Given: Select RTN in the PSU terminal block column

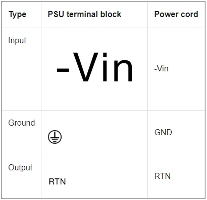Looking at the screenshot, I should 57,181.
